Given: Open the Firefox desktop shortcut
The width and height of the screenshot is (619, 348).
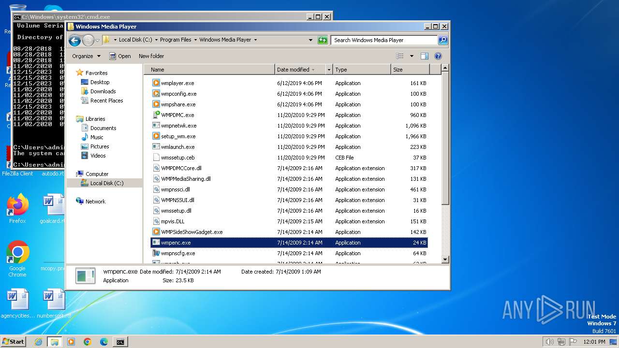Looking at the screenshot, I should pos(17,209).
